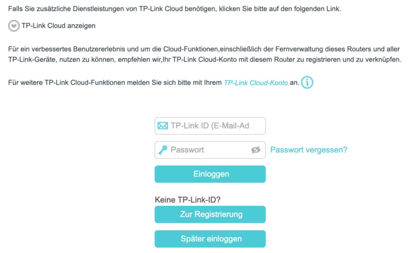Select Passwort vergessen? to recover password

[309, 149]
